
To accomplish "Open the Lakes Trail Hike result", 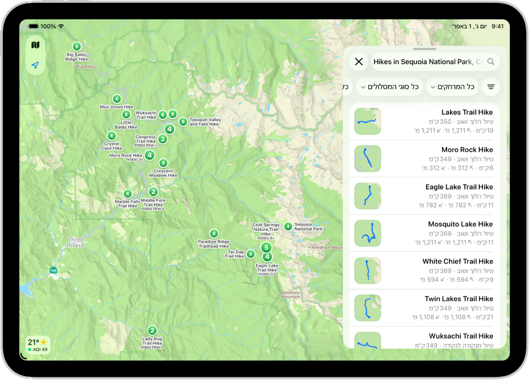I will click(x=424, y=121).
